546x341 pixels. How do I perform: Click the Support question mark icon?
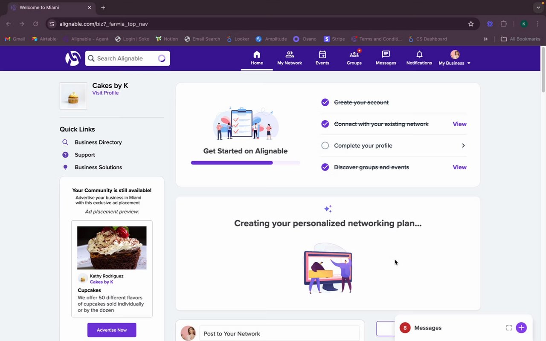[x=65, y=155]
